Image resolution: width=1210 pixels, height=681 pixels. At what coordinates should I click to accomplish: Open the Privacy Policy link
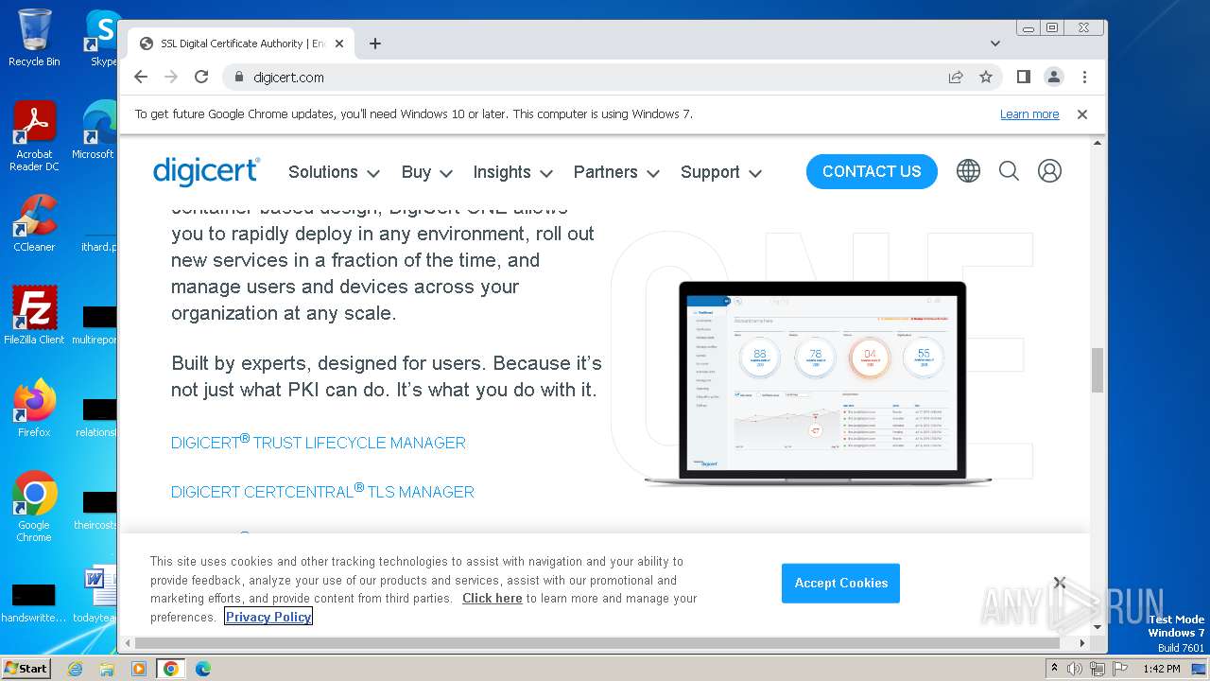[x=268, y=617]
